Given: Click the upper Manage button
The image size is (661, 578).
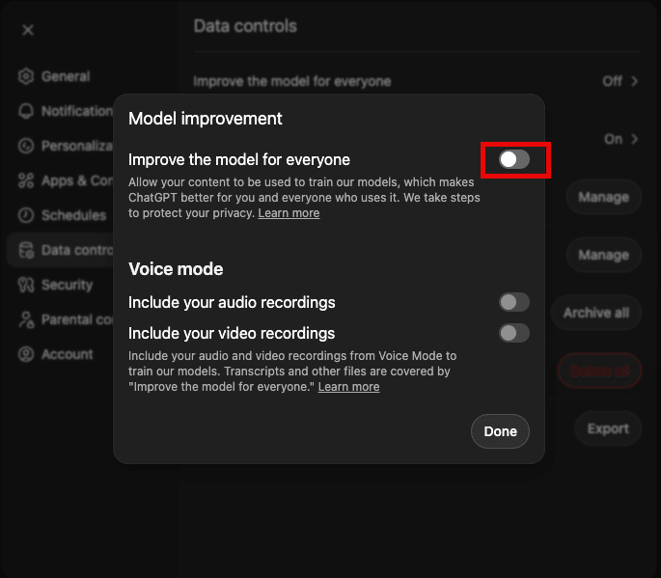Looking at the screenshot, I should (604, 197).
